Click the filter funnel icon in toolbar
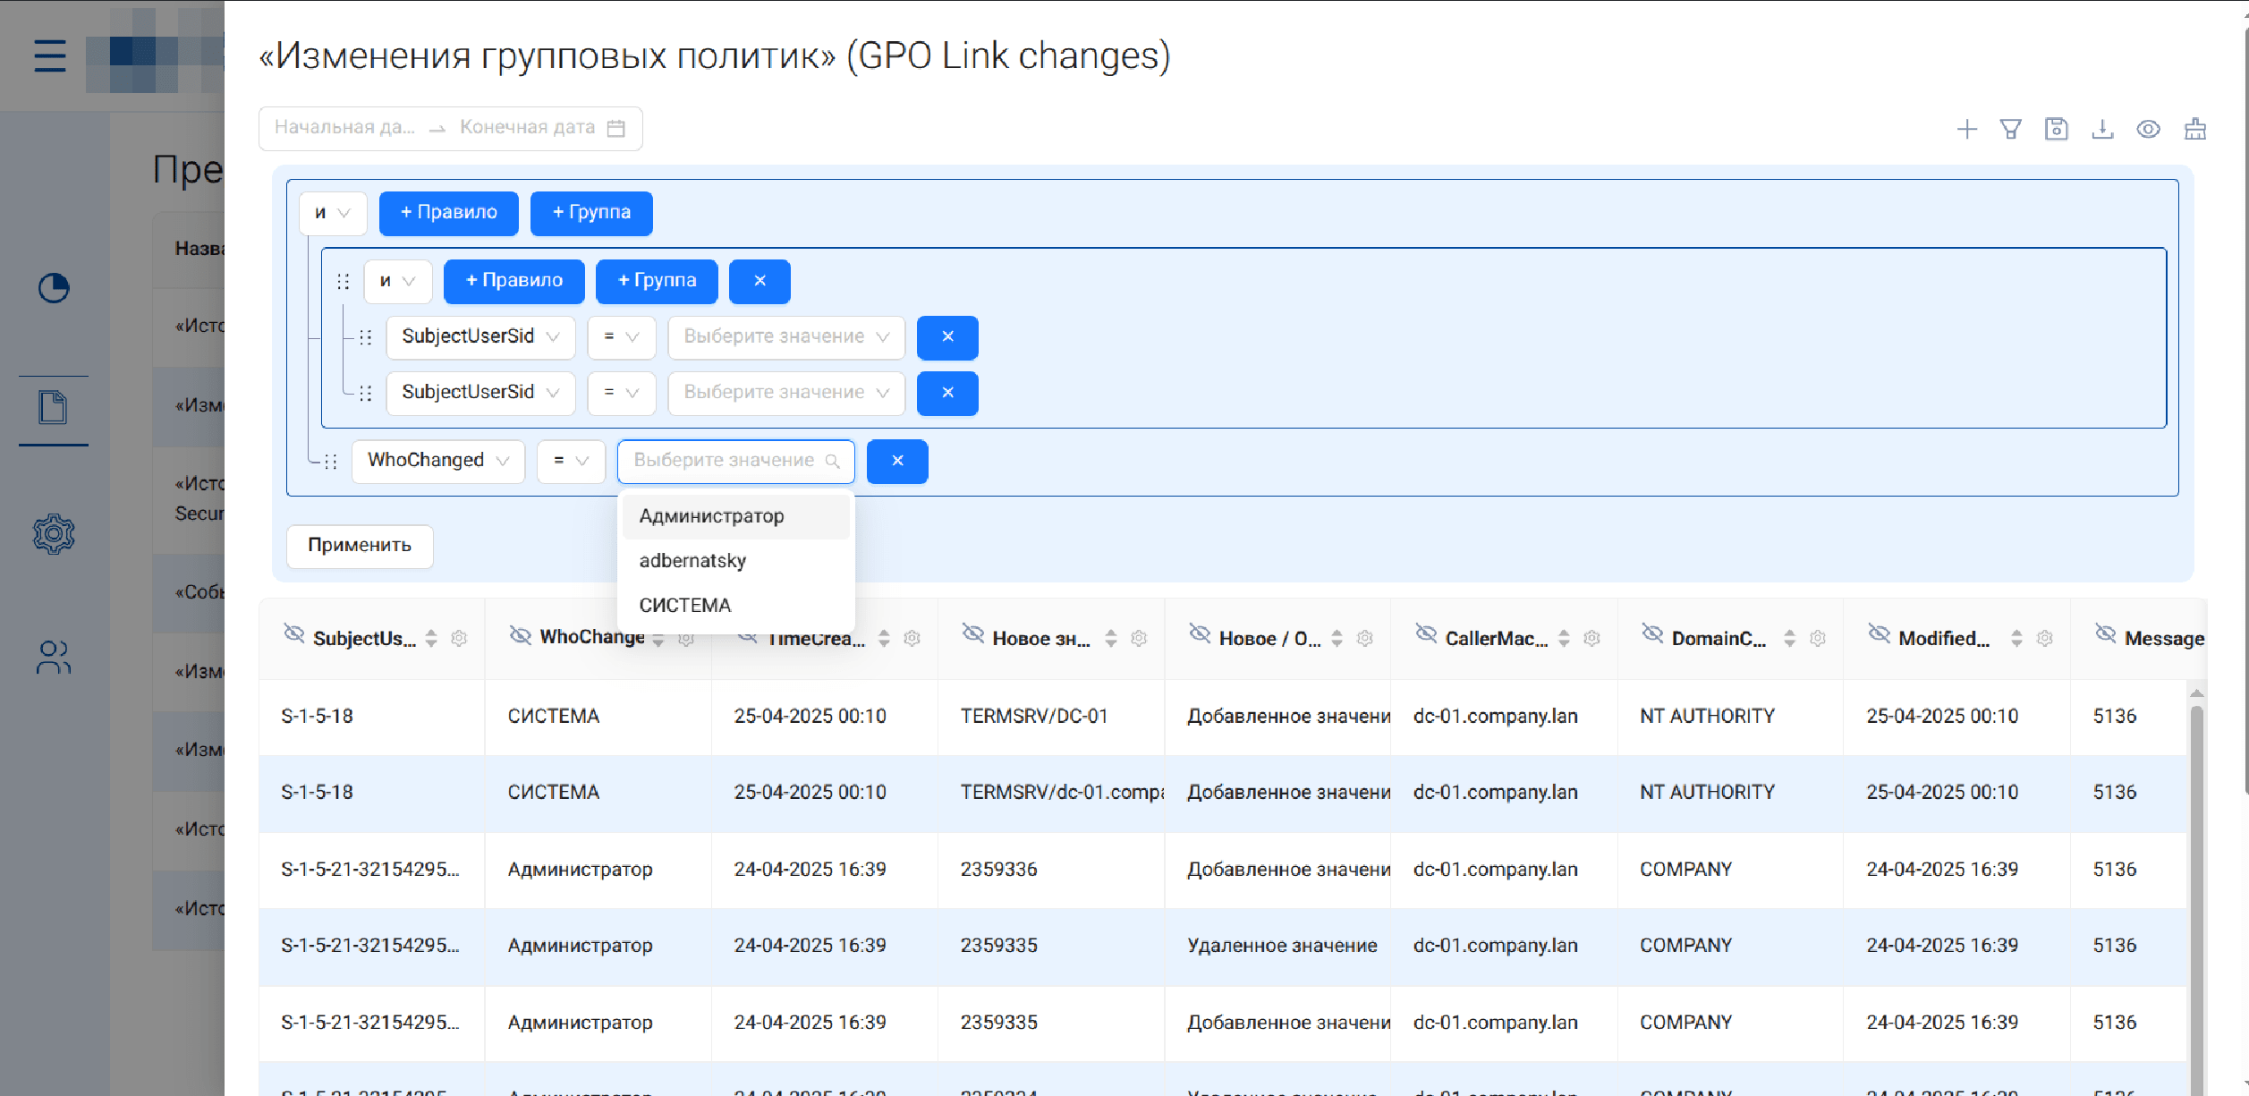 [x=2010, y=130]
